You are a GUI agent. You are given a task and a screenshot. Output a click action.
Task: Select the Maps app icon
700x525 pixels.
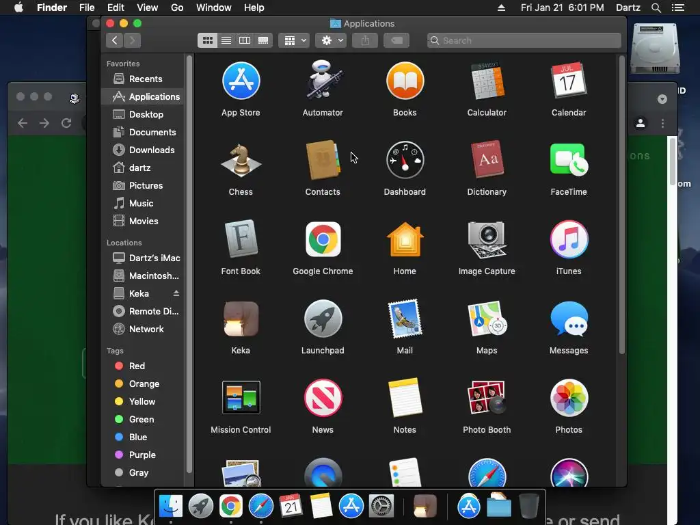(x=487, y=319)
